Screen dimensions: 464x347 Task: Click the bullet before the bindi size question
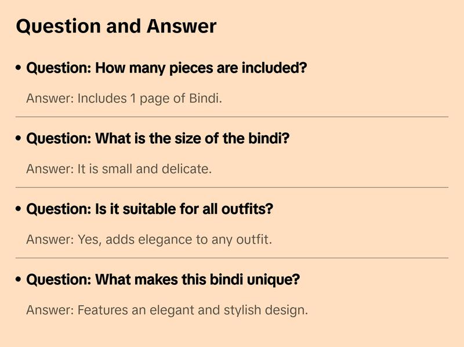(x=19, y=139)
